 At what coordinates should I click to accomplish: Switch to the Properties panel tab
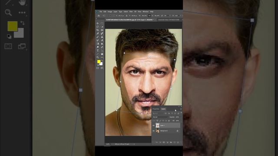(156, 109)
